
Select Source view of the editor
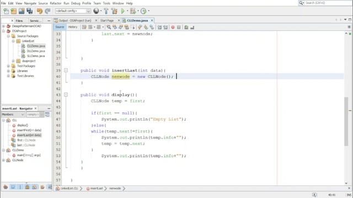(x=60, y=27)
